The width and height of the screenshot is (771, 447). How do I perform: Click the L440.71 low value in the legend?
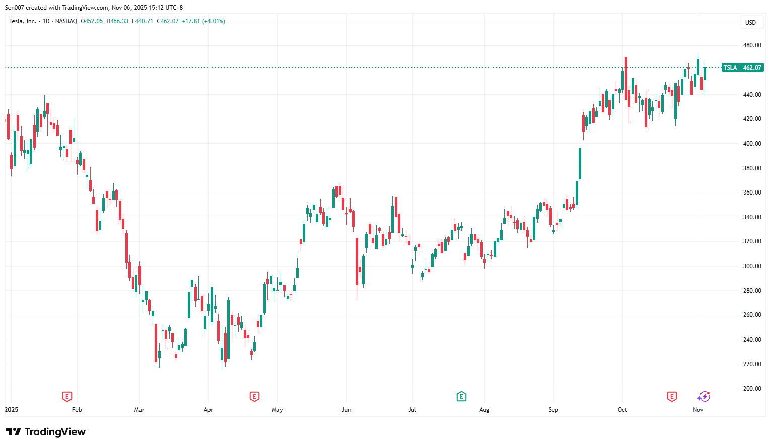[143, 21]
